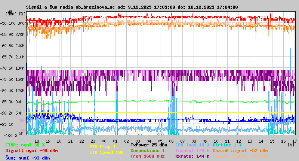Select the red Signál legend label
This screenshot has height=161, width=299.
(31, 151)
